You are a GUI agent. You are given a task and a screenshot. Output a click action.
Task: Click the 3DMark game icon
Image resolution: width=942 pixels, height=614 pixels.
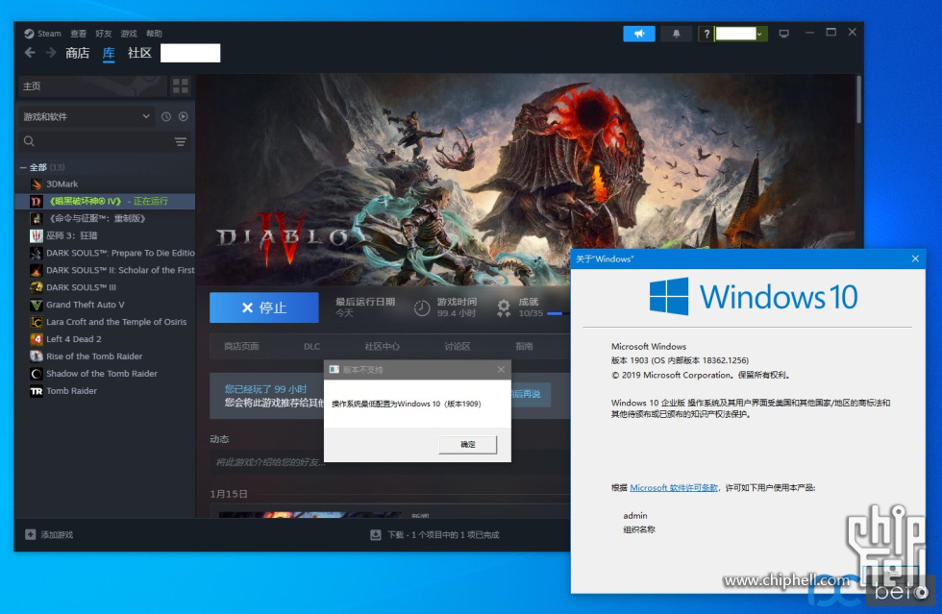tap(37, 184)
